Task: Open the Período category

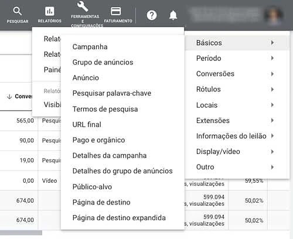Action: click(x=237, y=58)
